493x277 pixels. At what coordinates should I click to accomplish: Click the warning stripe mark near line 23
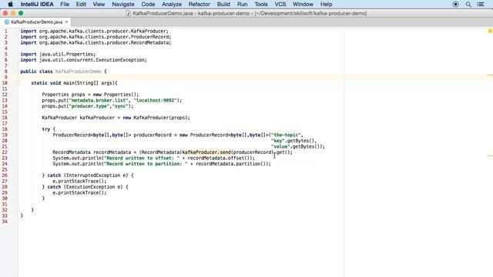point(490,155)
